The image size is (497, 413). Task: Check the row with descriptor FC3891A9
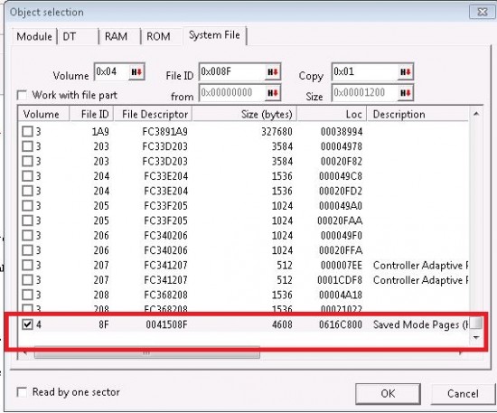(28, 131)
